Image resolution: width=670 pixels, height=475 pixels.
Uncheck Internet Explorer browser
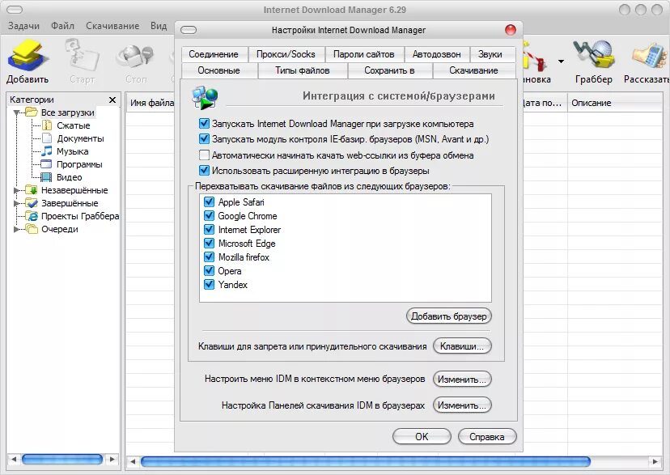209,229
